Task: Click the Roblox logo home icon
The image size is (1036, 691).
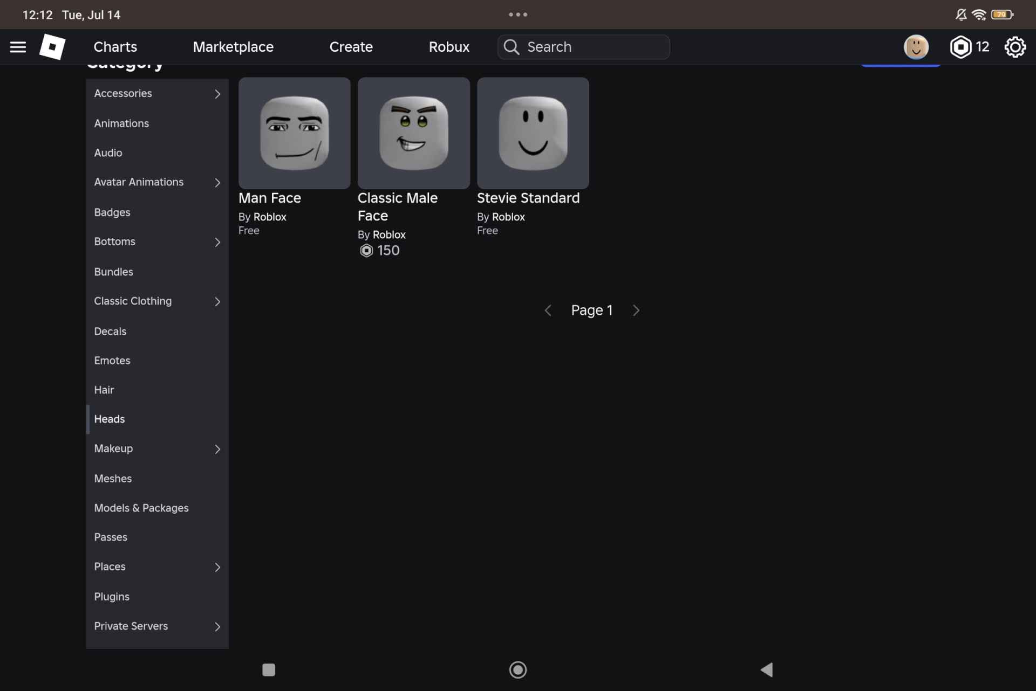Action: click(52, 47)
